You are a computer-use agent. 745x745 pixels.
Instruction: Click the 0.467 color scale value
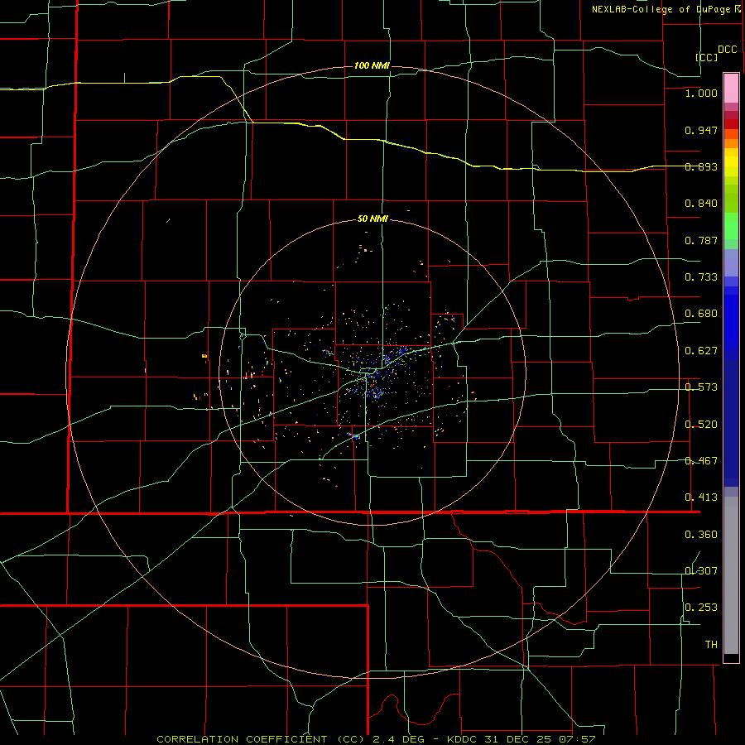tap(701, 461)
